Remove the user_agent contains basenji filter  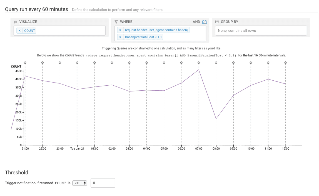[x=120, y=30]
